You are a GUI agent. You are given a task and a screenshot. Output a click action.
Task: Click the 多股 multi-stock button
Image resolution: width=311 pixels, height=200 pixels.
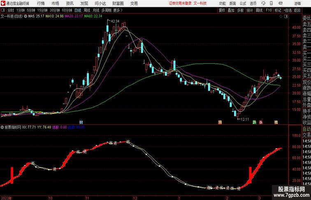point(240,10)
